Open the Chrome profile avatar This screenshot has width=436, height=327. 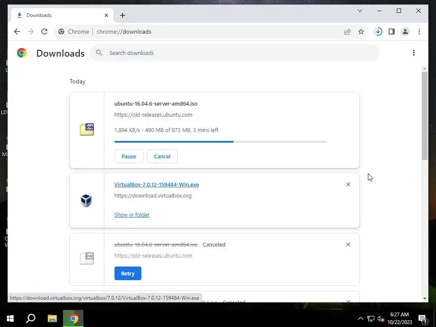click(x=405, y=32)
